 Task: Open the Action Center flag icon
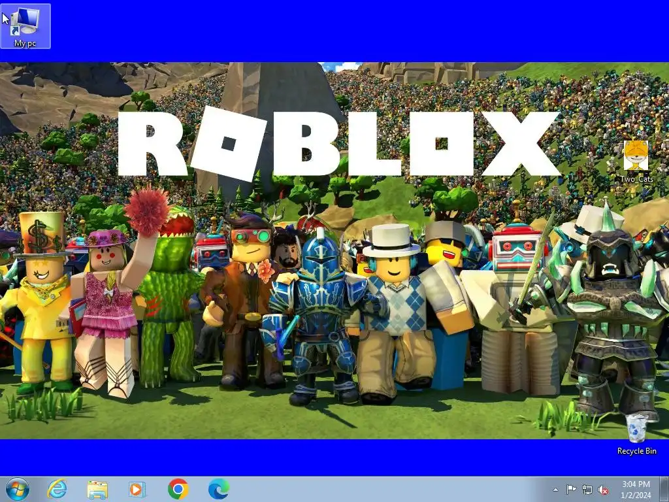(571, 490)
